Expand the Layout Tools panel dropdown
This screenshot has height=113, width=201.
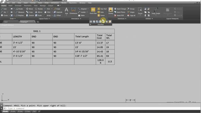(44, 19)
